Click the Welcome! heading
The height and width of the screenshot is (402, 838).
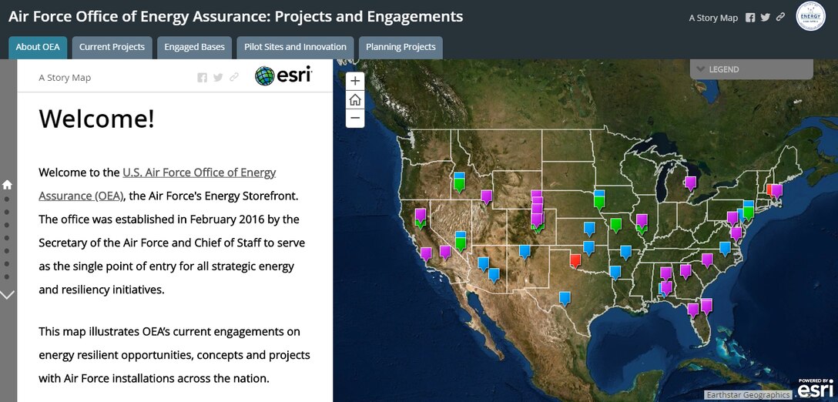97,118
